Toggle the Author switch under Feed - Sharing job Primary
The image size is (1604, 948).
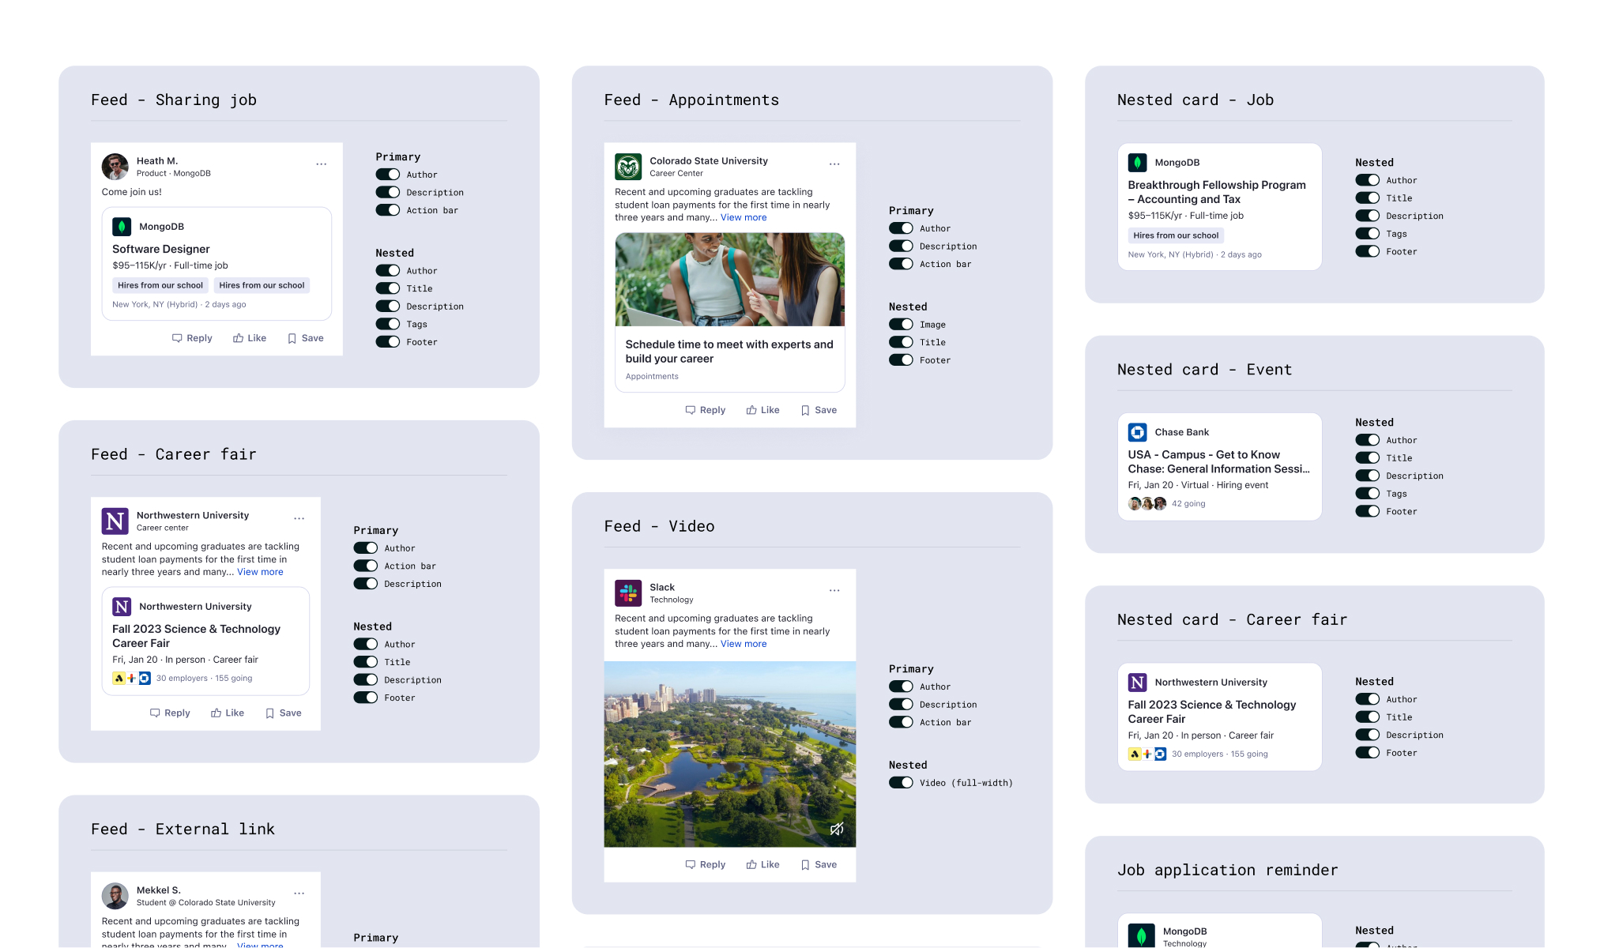point(386,174)
